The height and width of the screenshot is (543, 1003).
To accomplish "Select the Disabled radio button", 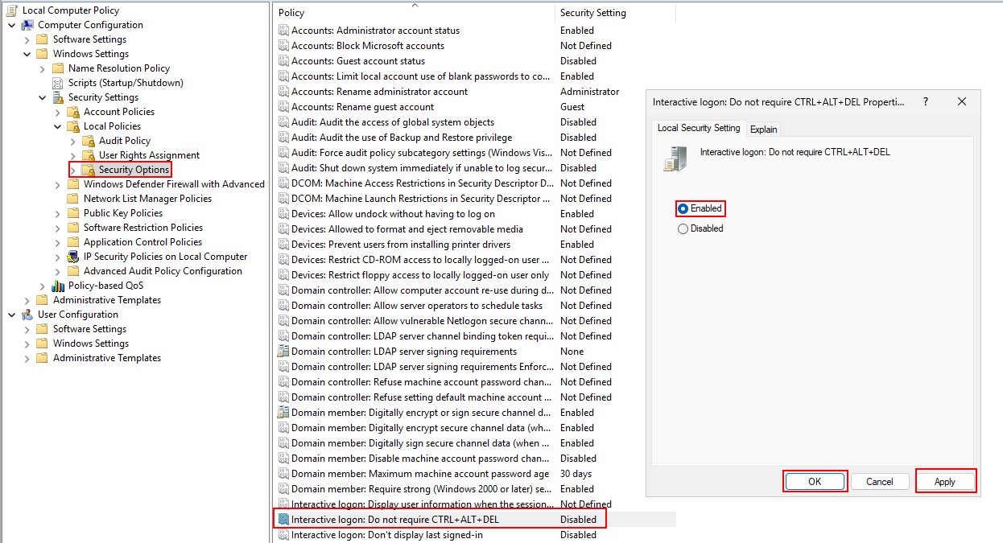I will coord(683,228).
